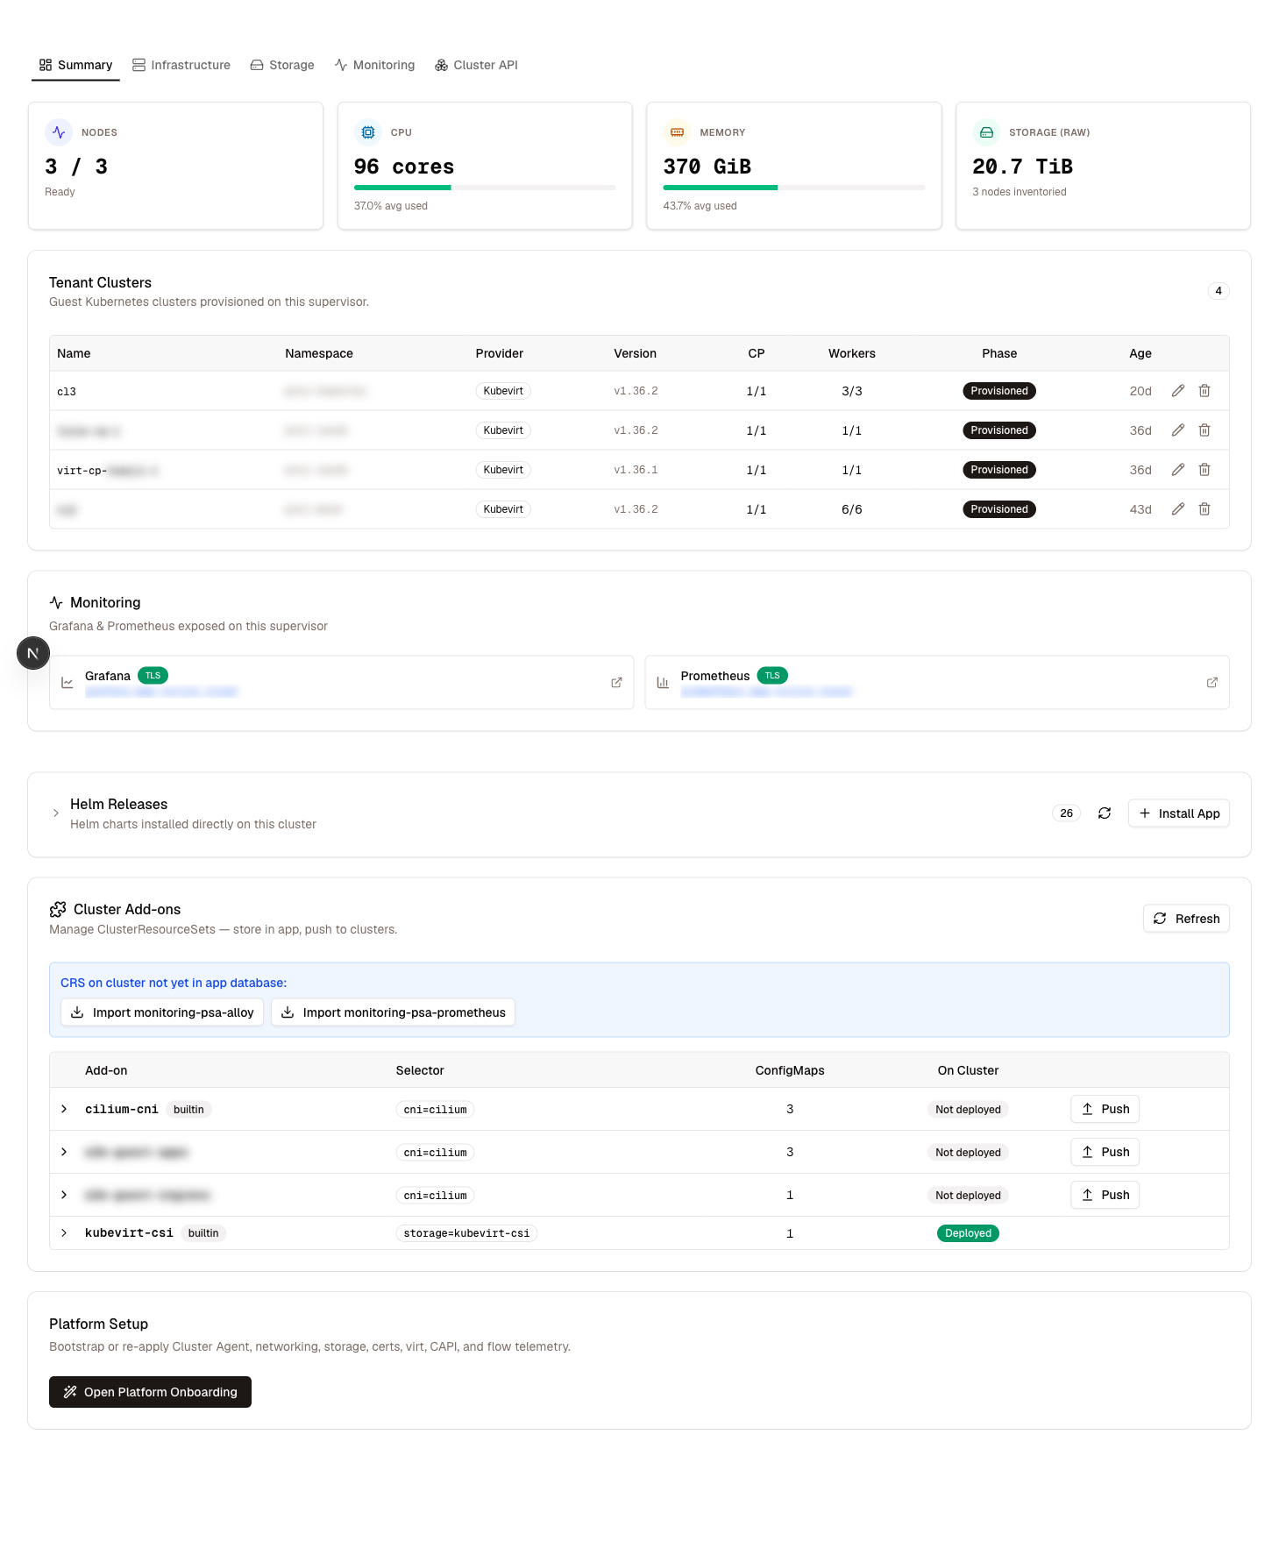Screen dimensions: 1279x1541
Task: Open the Prometheus URL link
Action: coord(767,692)
